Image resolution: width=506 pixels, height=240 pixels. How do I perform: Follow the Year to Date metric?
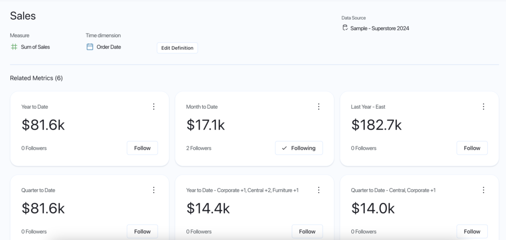[x=142, y=148]
